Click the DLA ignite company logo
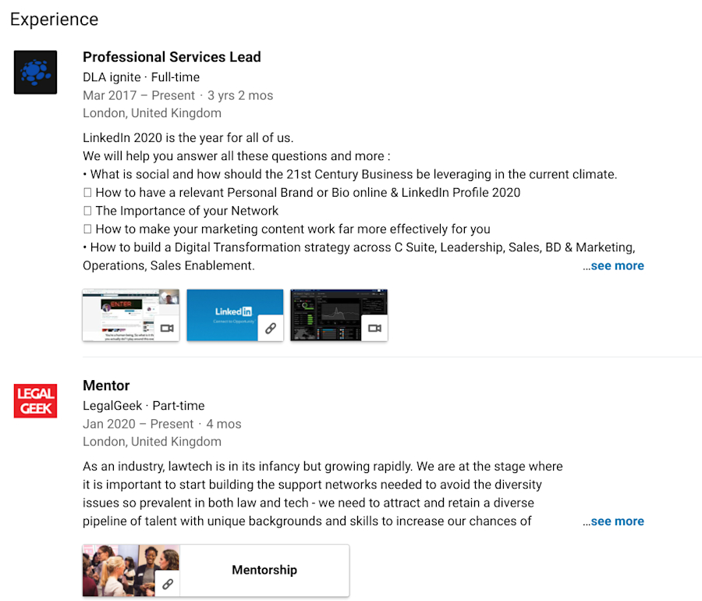 [x=35, y=72]
